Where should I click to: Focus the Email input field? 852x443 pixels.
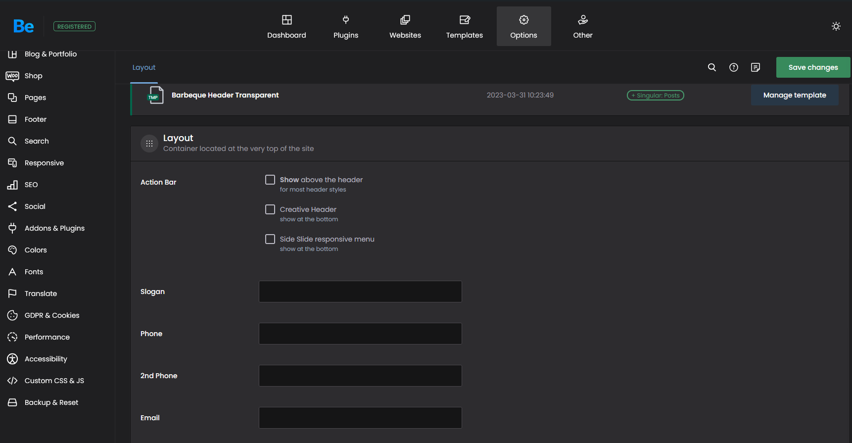point(360,418)
